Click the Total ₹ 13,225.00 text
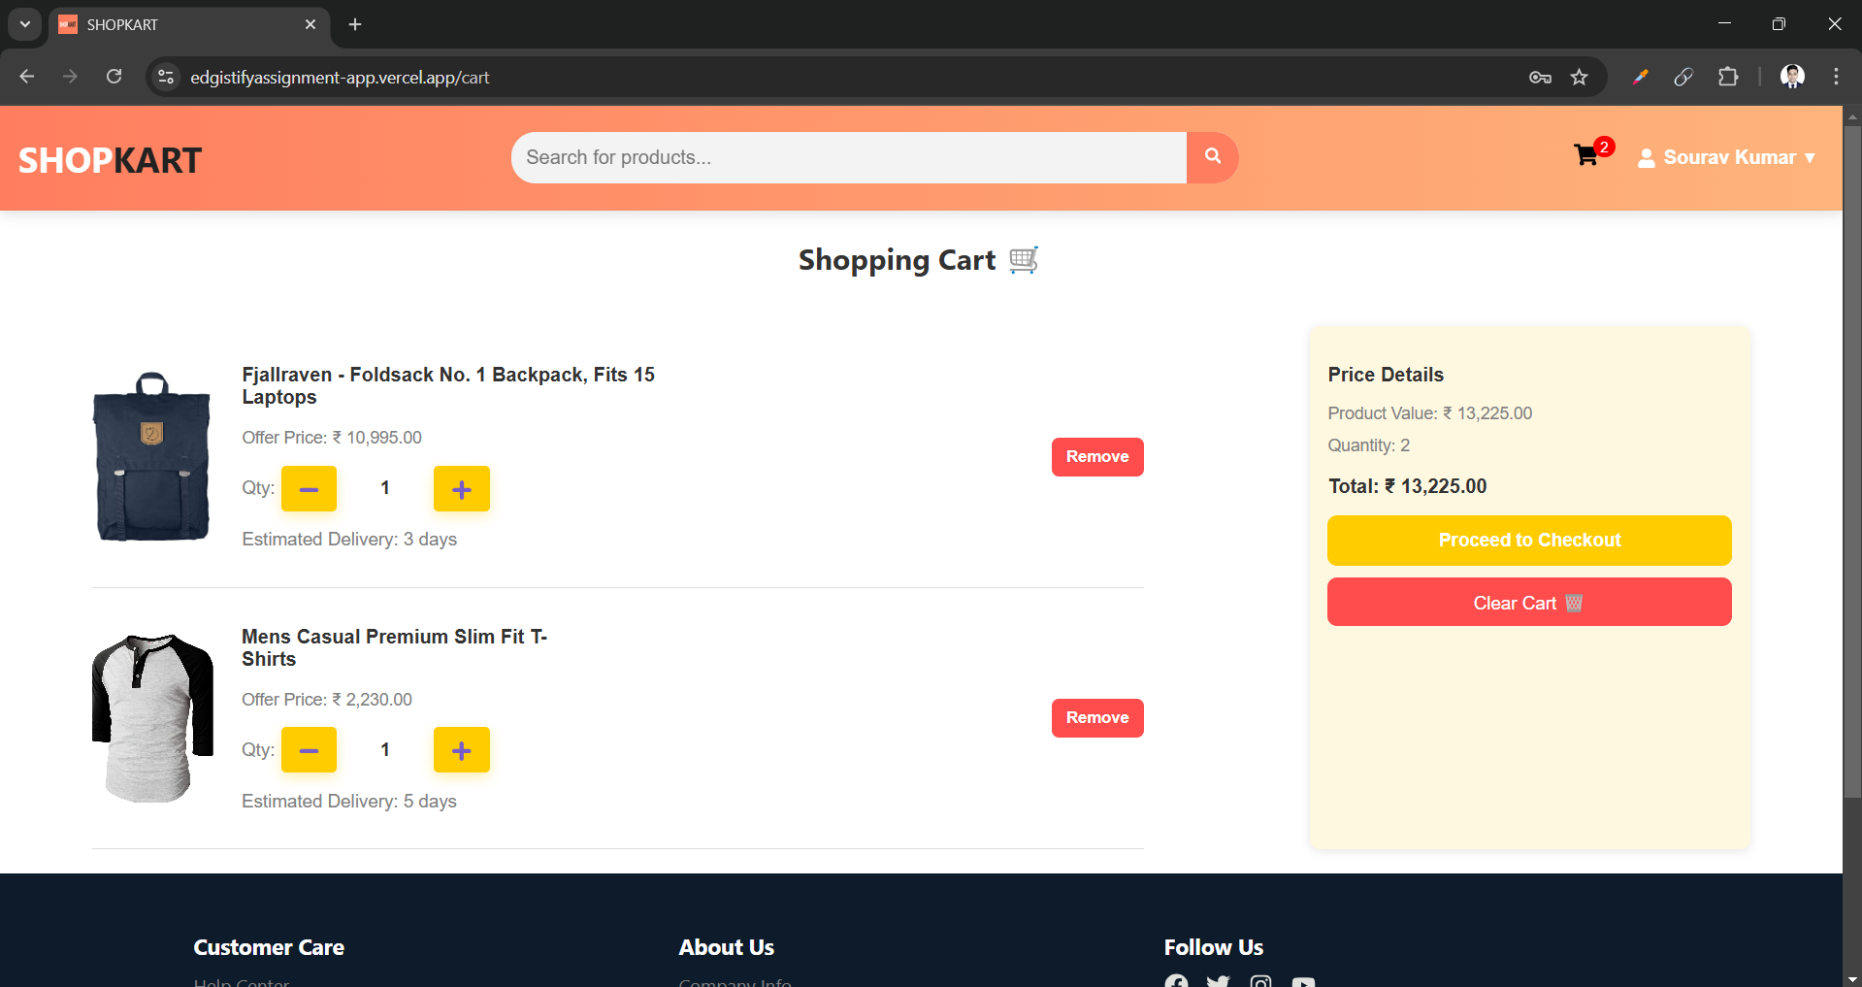 tap(1407, 486)
